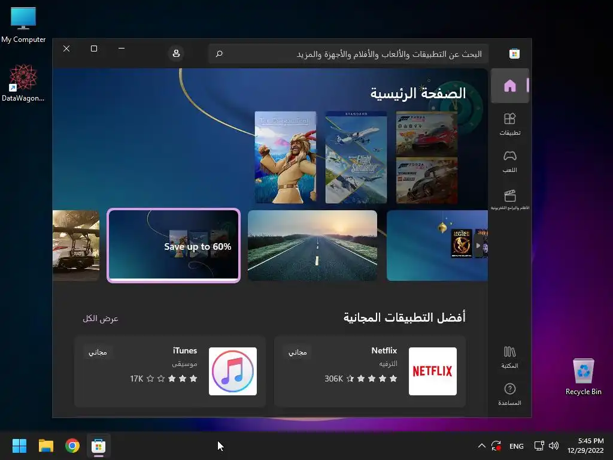
Task: Open the Library (المكتبة) section
Action: [510, 357]
